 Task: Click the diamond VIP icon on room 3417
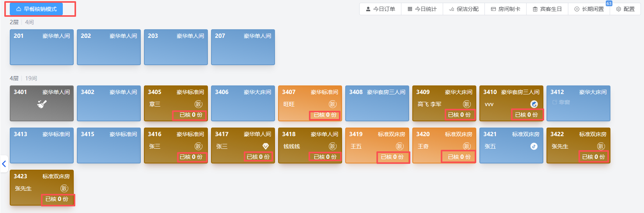tap(266, 146)
